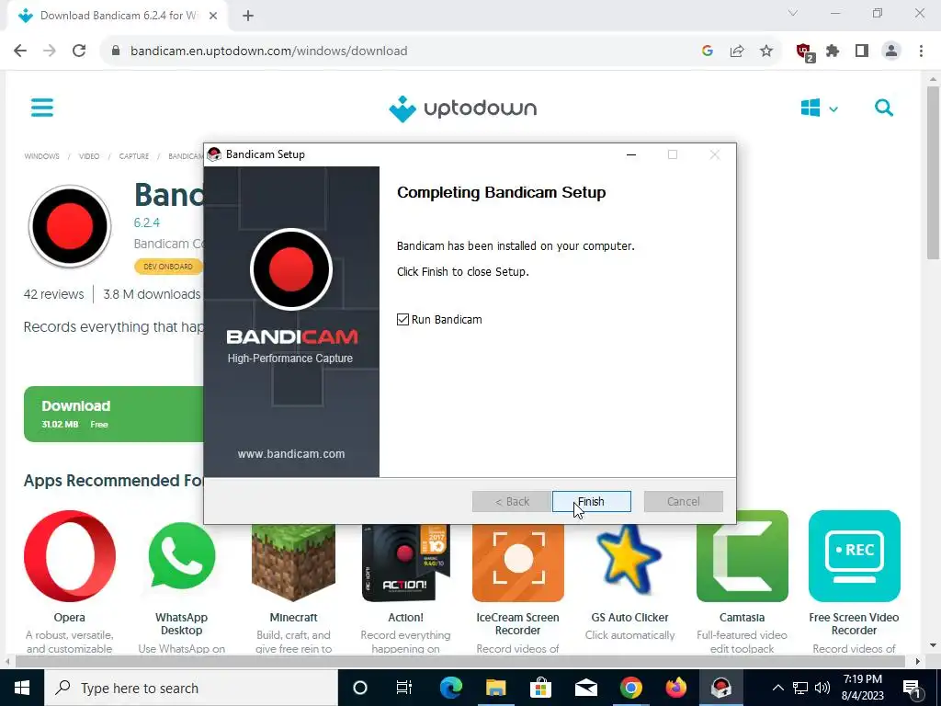This screenshot has height=706, width=941.
Task: Open a new Chrome tab
Action: coord(248,16)
